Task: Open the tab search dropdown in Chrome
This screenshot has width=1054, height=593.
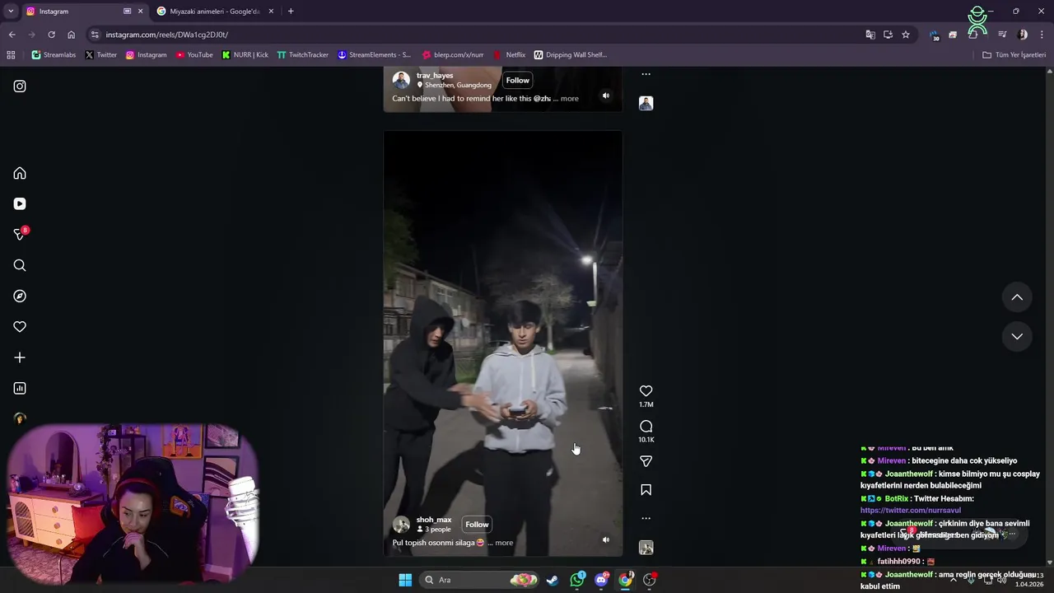Action: coord(11,12)
